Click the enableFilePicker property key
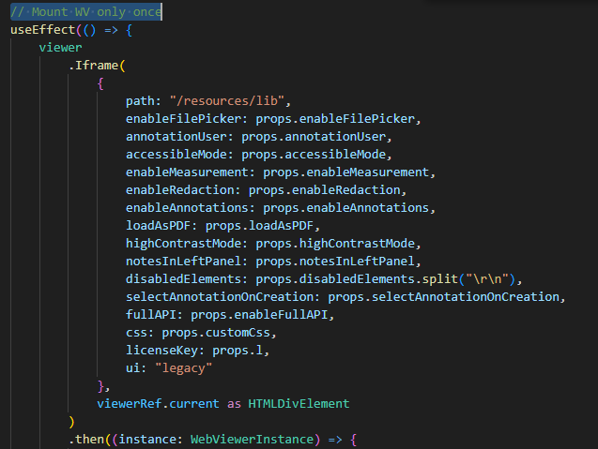 184,119
